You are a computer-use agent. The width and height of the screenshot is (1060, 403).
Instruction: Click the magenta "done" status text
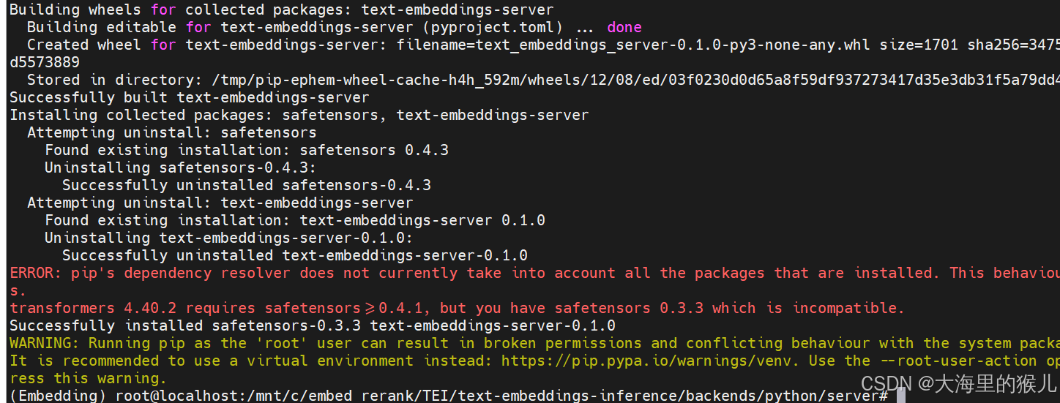tap(624, 27)
